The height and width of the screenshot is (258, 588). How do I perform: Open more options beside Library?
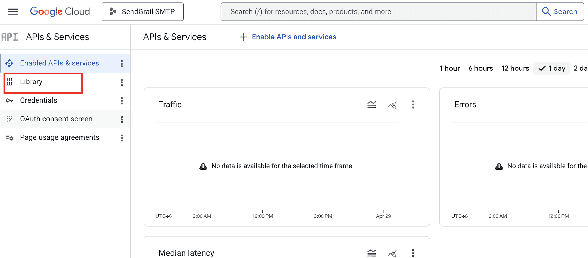[122, 82]
